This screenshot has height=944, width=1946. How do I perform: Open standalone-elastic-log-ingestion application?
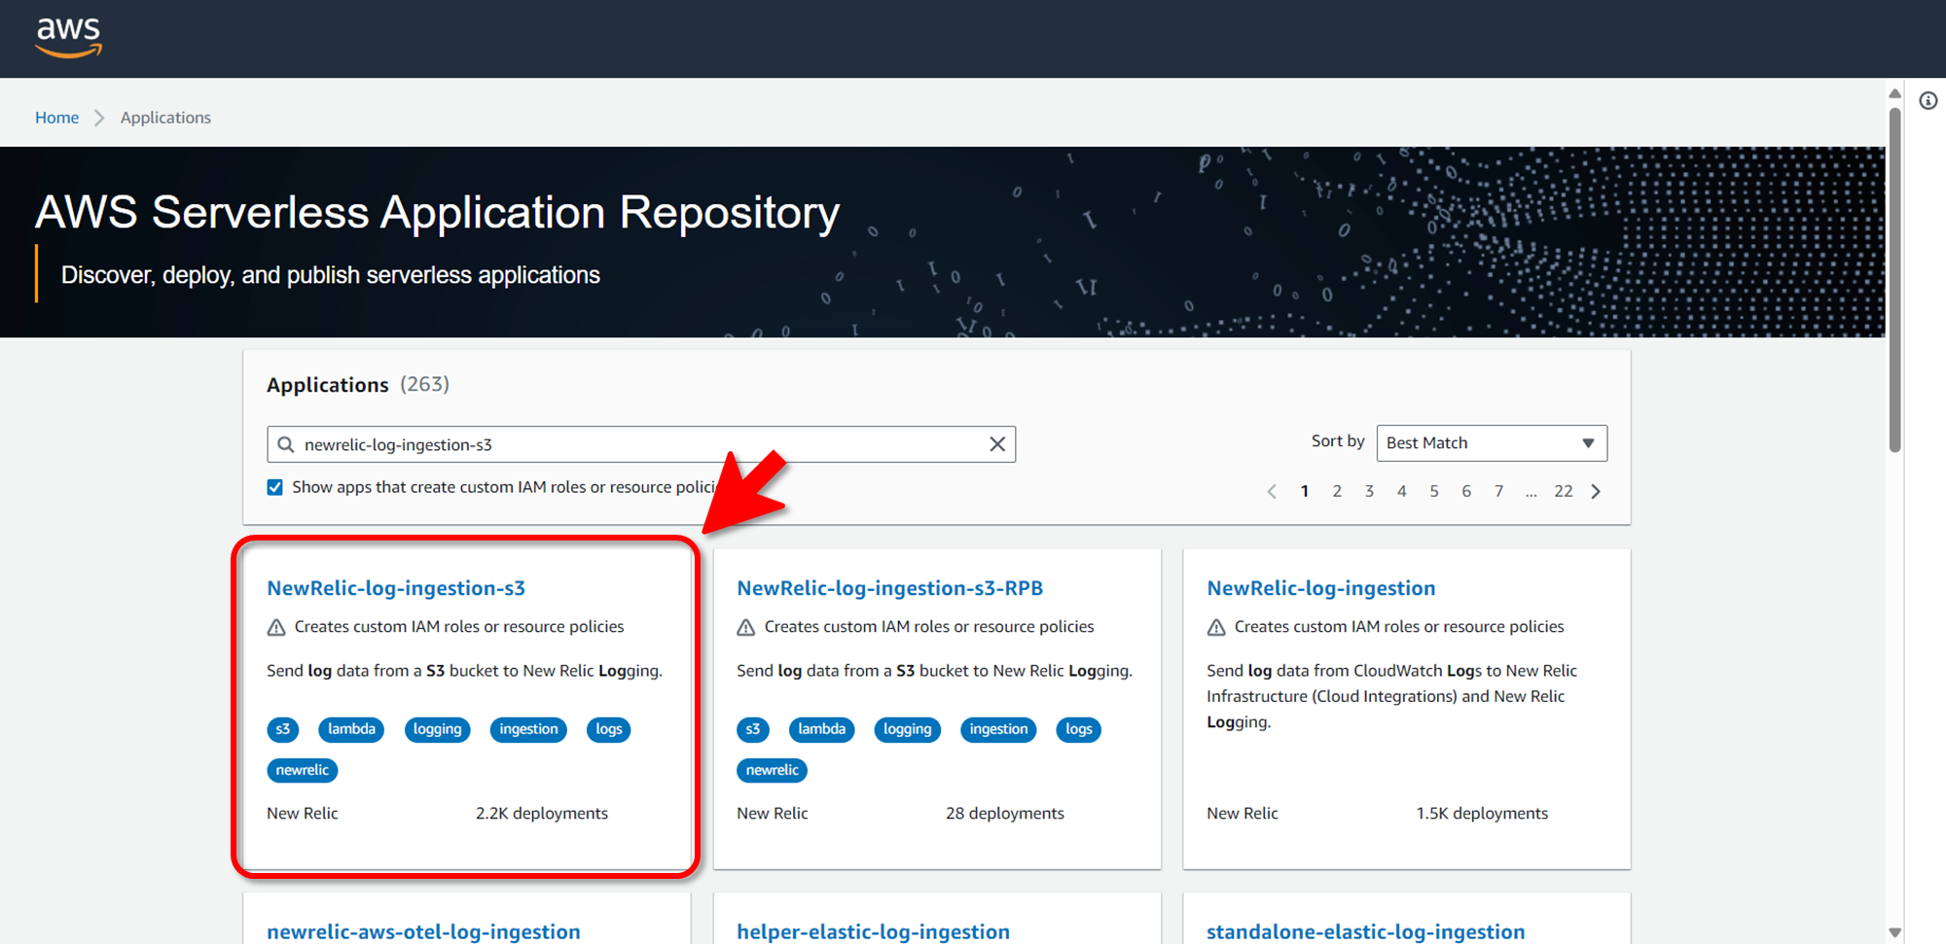click(1365, 931)
